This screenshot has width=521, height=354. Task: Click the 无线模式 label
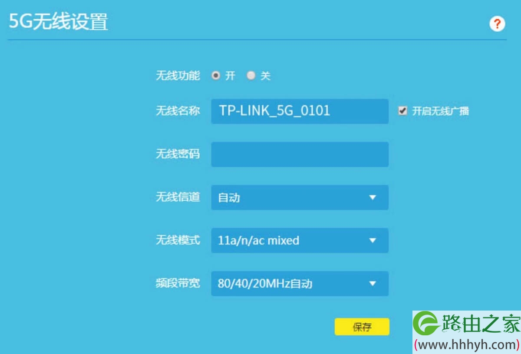point(178,240)
